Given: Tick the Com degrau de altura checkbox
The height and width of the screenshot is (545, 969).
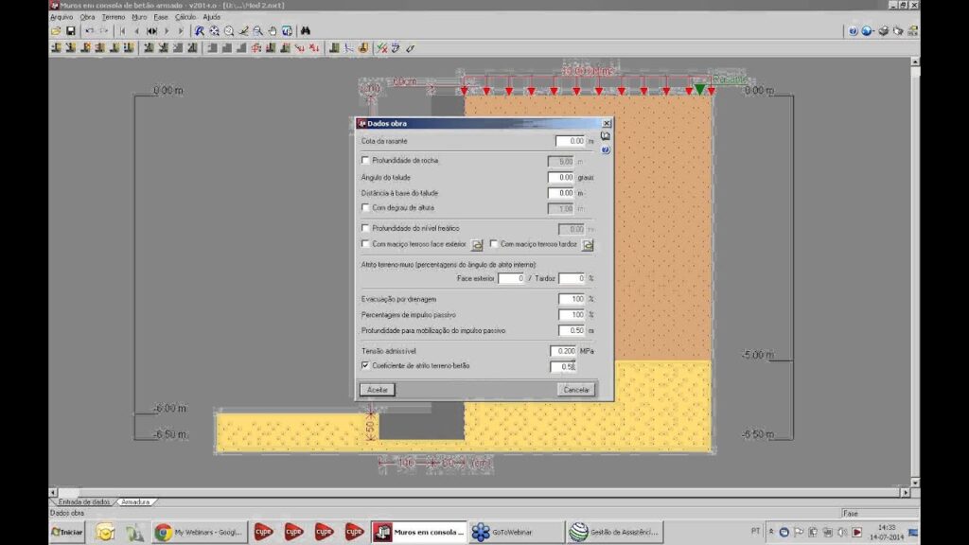Looking at the screenshot, I should 366,207.
